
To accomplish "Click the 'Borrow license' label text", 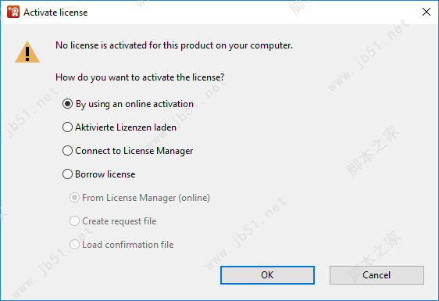I will [105, 174].
